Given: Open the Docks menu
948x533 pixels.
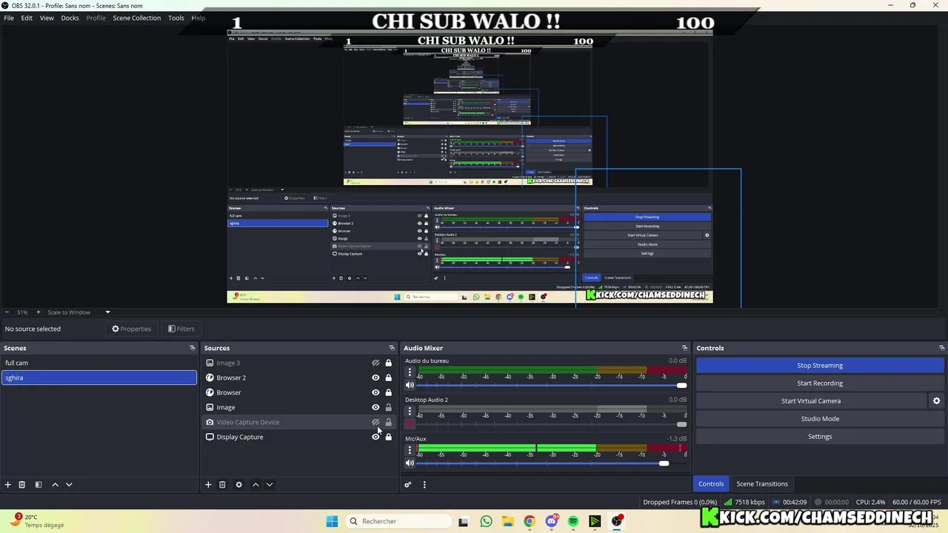Looking at the screenshot, I should pyautogui.click(x=70, y=18).
